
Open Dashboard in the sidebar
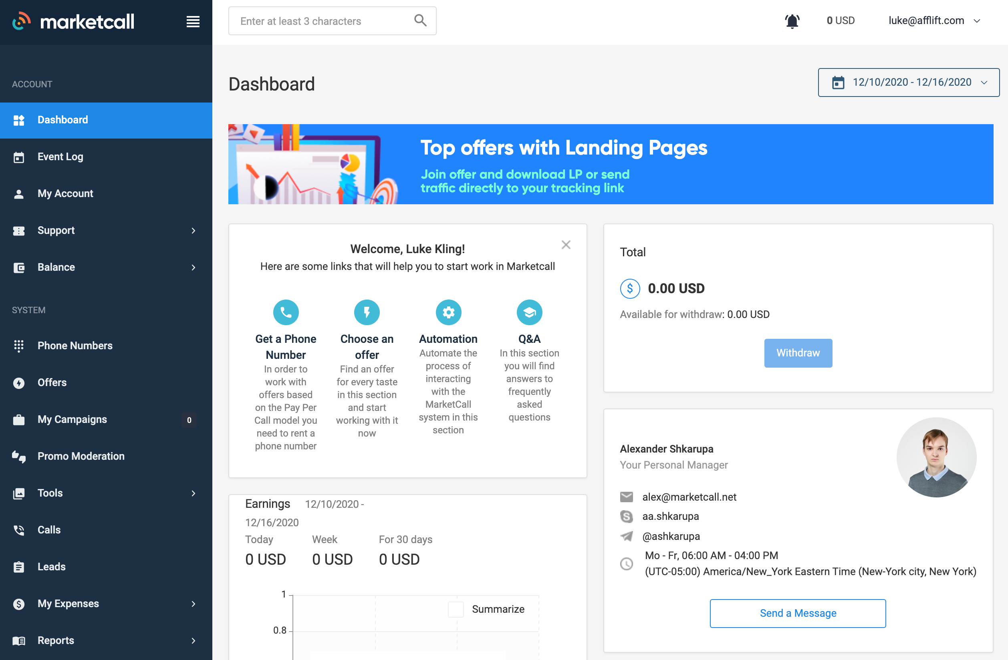coord(106,120)
